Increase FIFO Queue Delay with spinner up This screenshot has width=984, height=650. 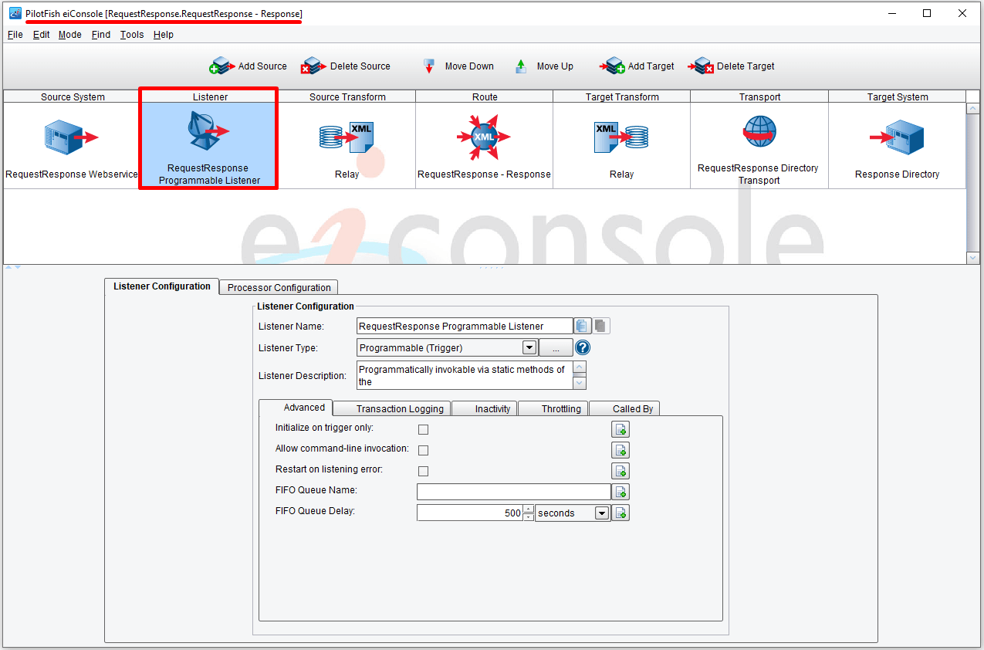[x=529, y=509]
